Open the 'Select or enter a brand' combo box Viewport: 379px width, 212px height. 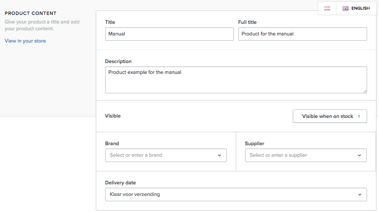point(166,155)
